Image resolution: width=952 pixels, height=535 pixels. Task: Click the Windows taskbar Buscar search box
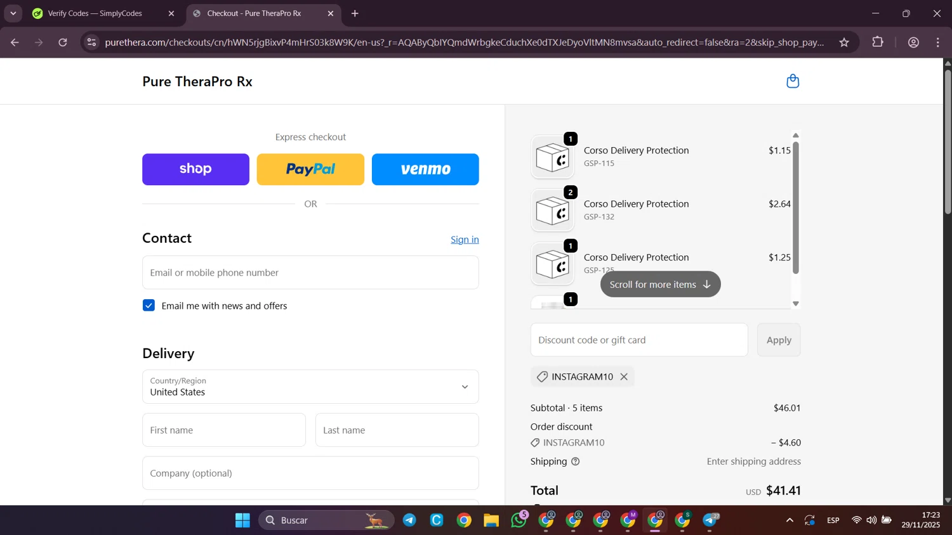click(326, 520)
